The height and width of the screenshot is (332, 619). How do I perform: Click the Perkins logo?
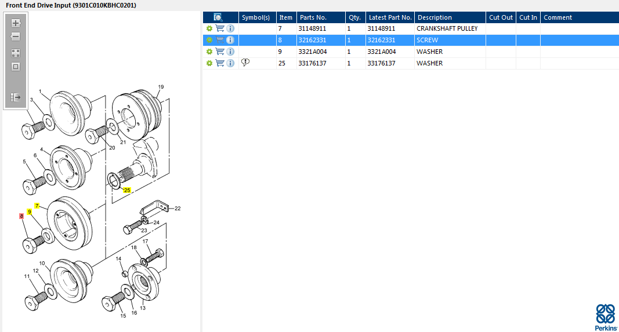pyautogui.click(x=606, y=317)
